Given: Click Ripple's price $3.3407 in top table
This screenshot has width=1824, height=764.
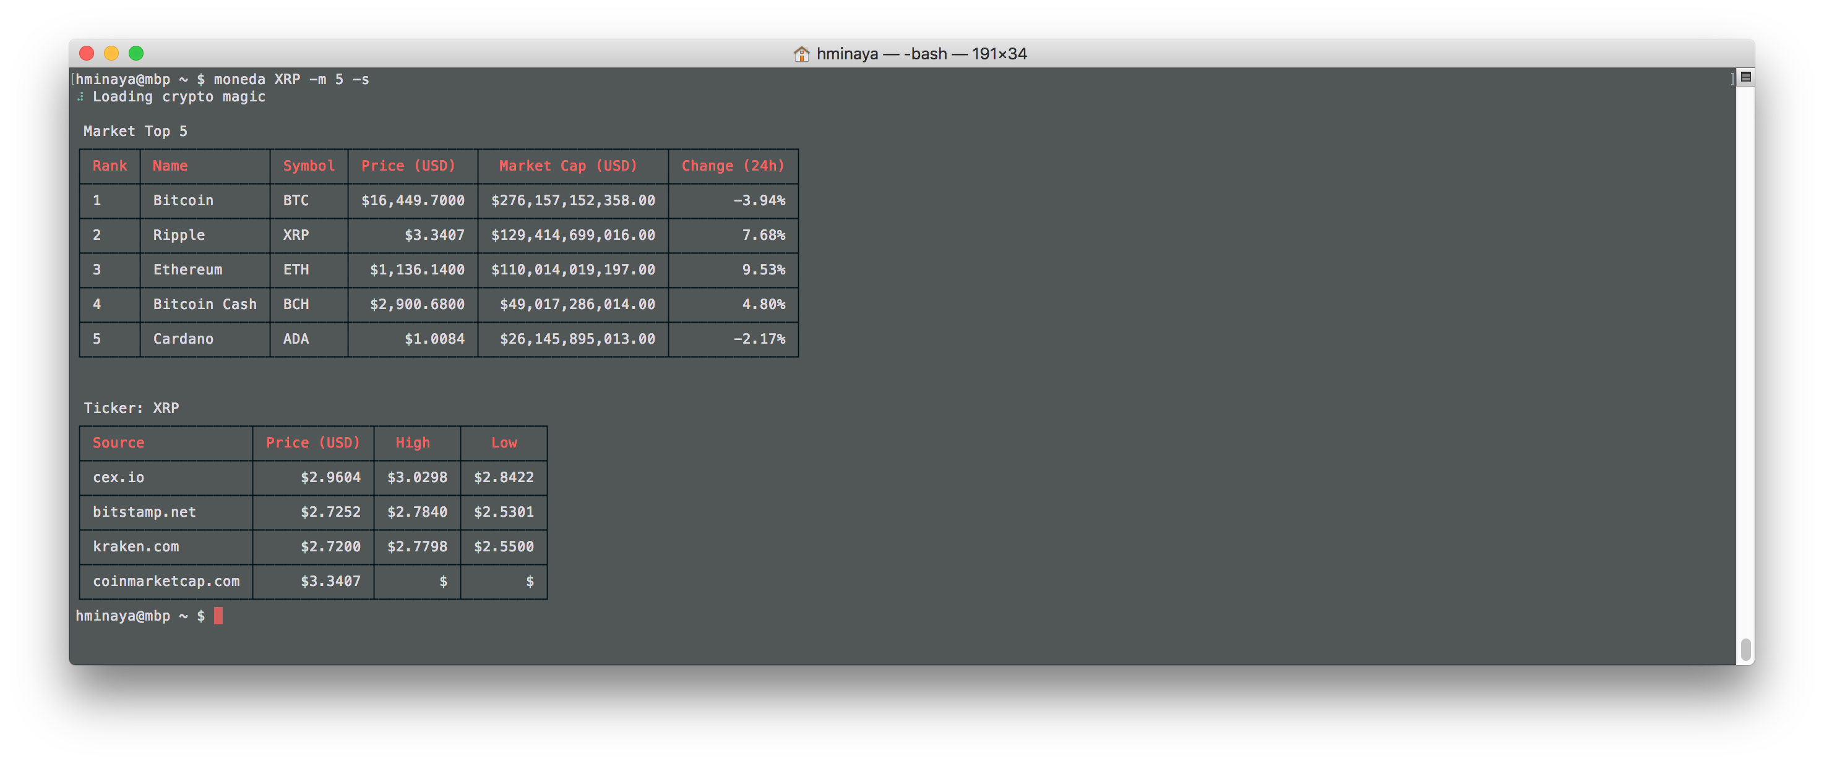Looking at the screenshot, I should pyautogui.click(x=434, y=235).
